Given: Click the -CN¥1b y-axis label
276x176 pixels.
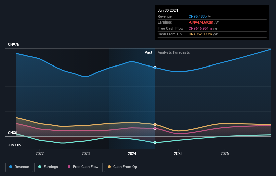Looking at the screenshot, I should [14, 145].
